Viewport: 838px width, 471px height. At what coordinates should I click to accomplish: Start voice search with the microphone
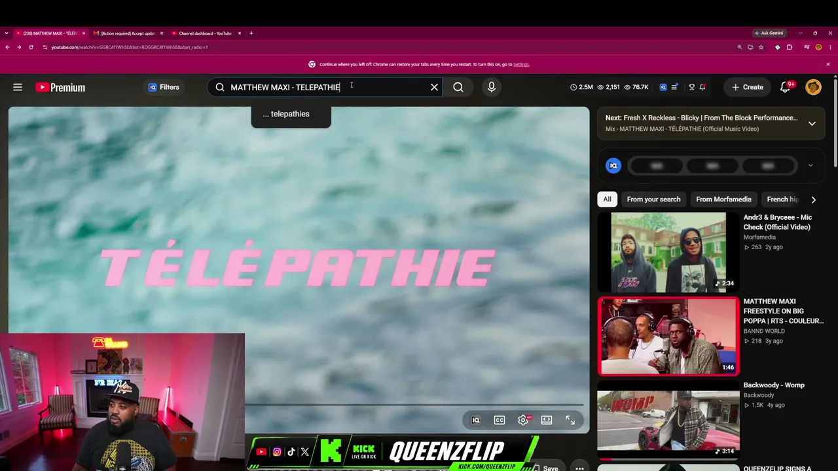(492, 87)
